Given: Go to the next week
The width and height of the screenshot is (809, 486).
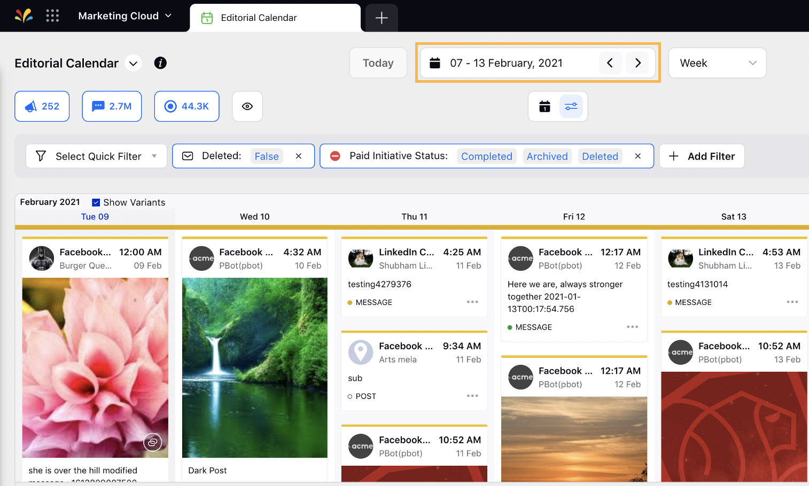Looking at the screenshot, I should [637, 63].
